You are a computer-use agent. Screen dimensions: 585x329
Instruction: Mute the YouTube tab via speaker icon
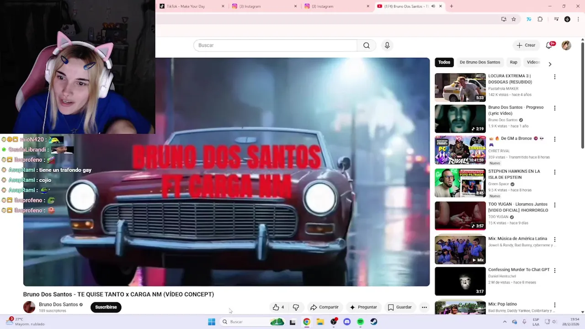pos(433,6)
